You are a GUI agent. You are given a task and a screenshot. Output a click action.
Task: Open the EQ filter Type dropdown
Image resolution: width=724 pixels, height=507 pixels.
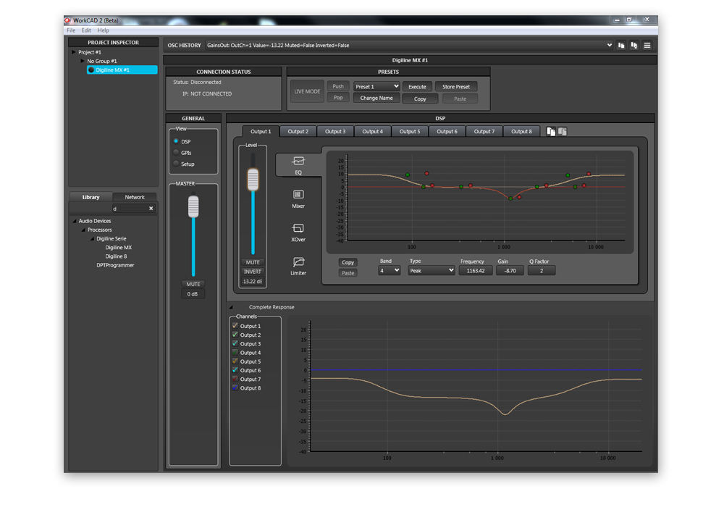432,271
